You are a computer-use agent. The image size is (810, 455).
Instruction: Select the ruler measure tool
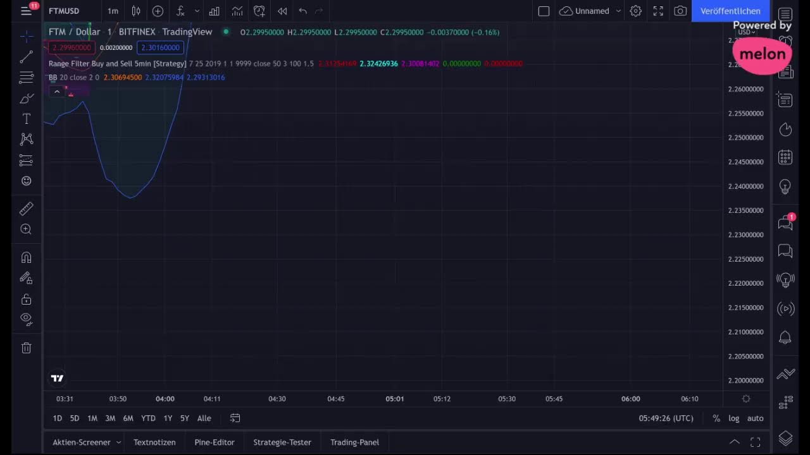[26, 209]
